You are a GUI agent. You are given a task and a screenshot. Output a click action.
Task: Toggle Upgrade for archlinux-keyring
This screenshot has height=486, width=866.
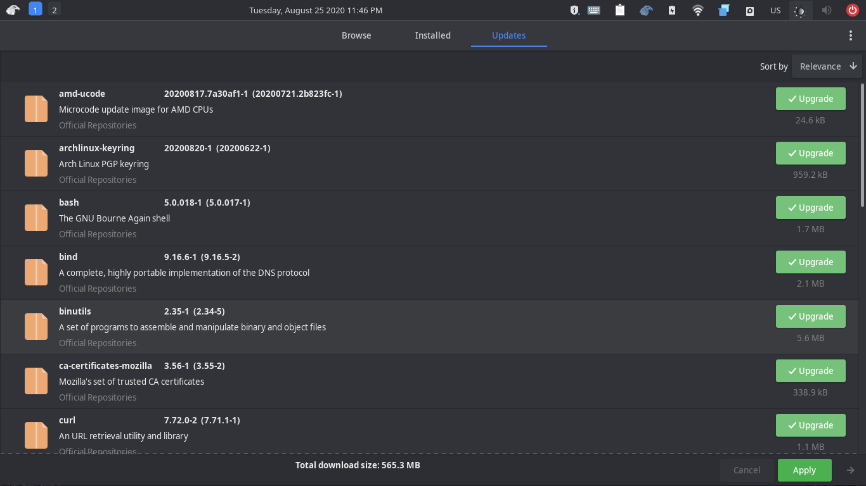(811, 153)
